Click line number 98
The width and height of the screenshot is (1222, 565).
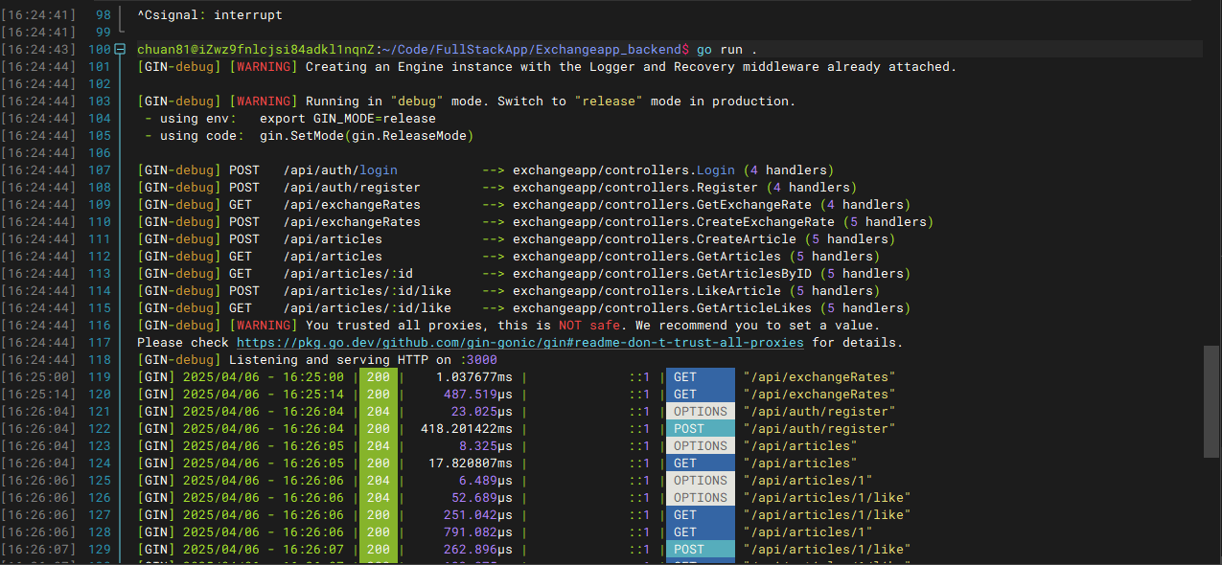pos(103,15)
